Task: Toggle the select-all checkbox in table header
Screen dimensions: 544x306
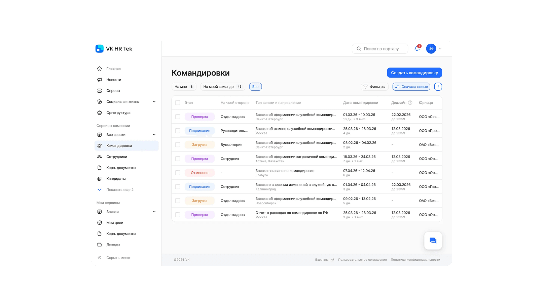Action: click(178, 103)
